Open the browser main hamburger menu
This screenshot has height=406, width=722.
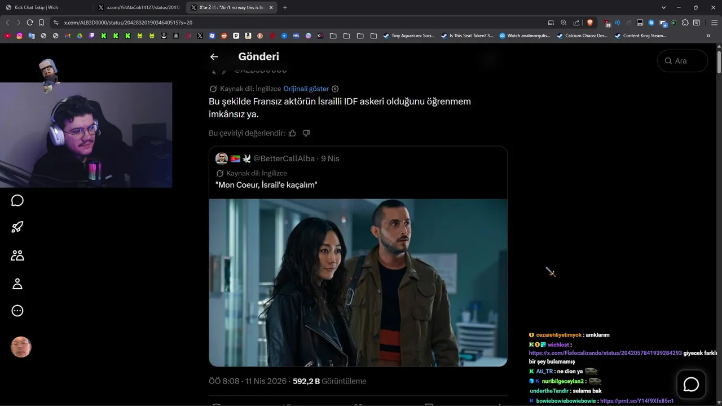point(714,23)
